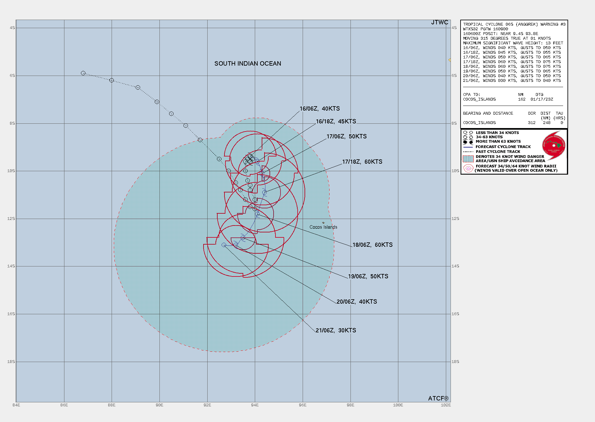Click the 34 knot danger area swatch

[468, 159]
